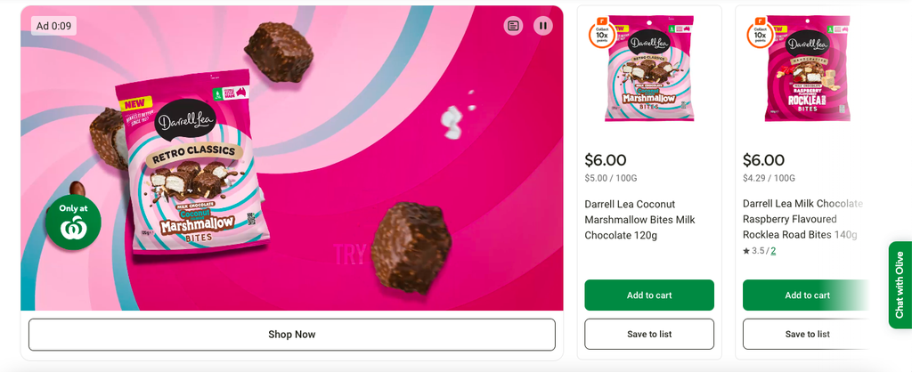912x372 pixels.
Task: Click the Ad 0:09 timer label
Action: (53, 26)
